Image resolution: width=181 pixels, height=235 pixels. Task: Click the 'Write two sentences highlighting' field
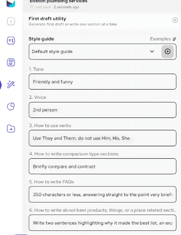pos(102,223)
